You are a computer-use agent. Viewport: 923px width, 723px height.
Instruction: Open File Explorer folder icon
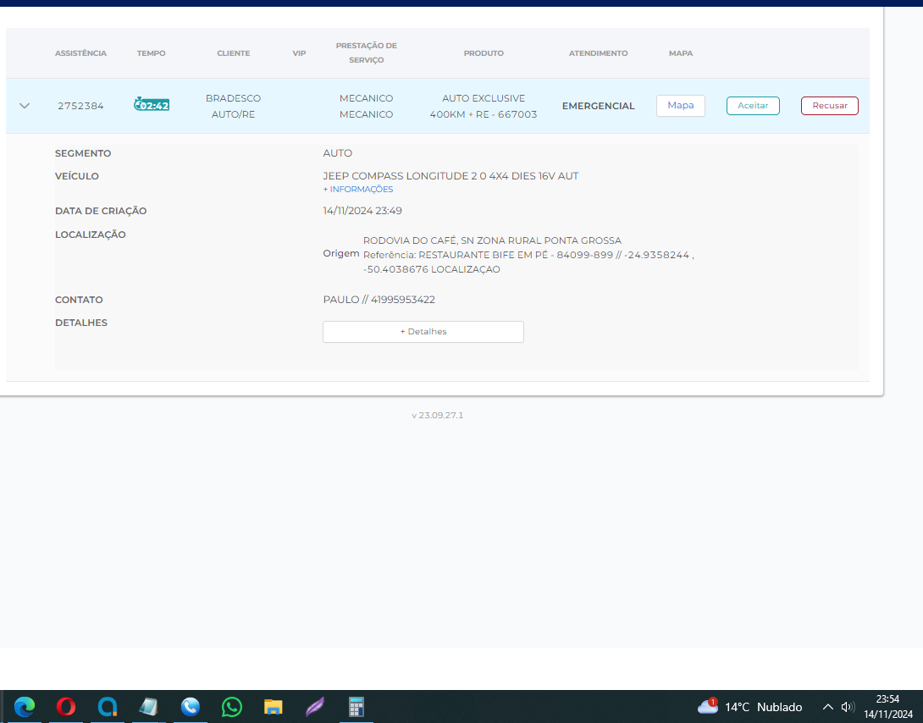pyautogui.click(x=273, y=707)
